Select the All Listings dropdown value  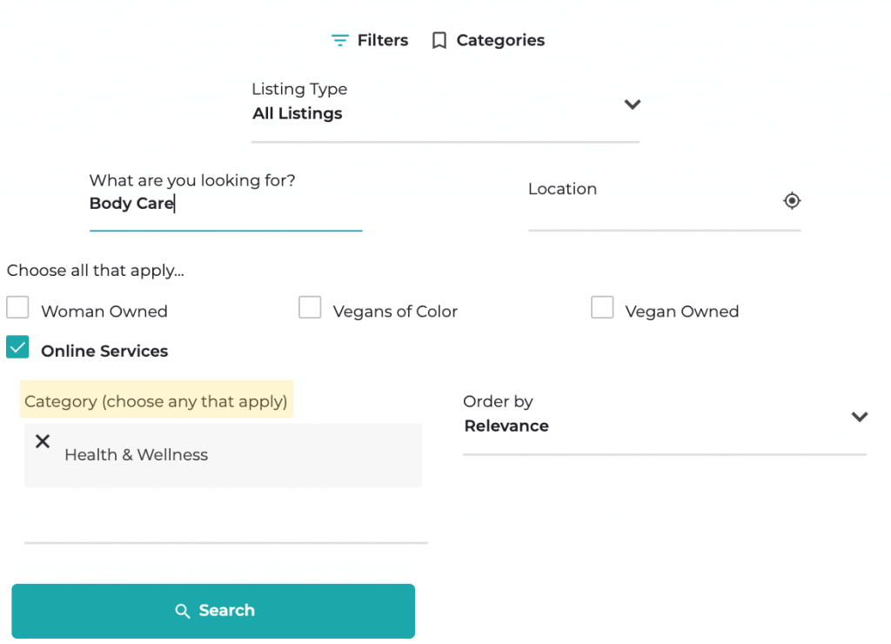point(298,114)
